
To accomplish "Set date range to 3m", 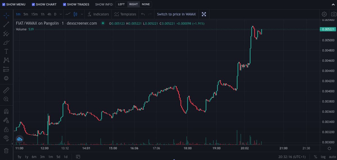I will pyautogui.click(x=42, y=157).
